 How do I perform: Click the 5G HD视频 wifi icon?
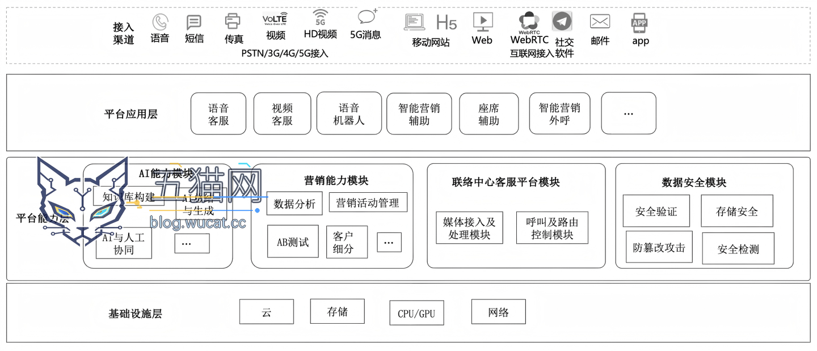click(321, 18)
